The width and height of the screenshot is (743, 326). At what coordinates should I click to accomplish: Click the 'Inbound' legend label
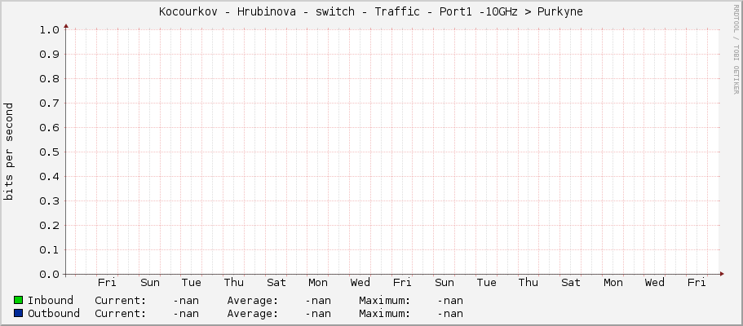click(x=51, y=301)
